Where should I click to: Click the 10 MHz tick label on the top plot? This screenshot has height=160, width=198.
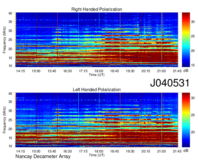click(x=10, y=66)
